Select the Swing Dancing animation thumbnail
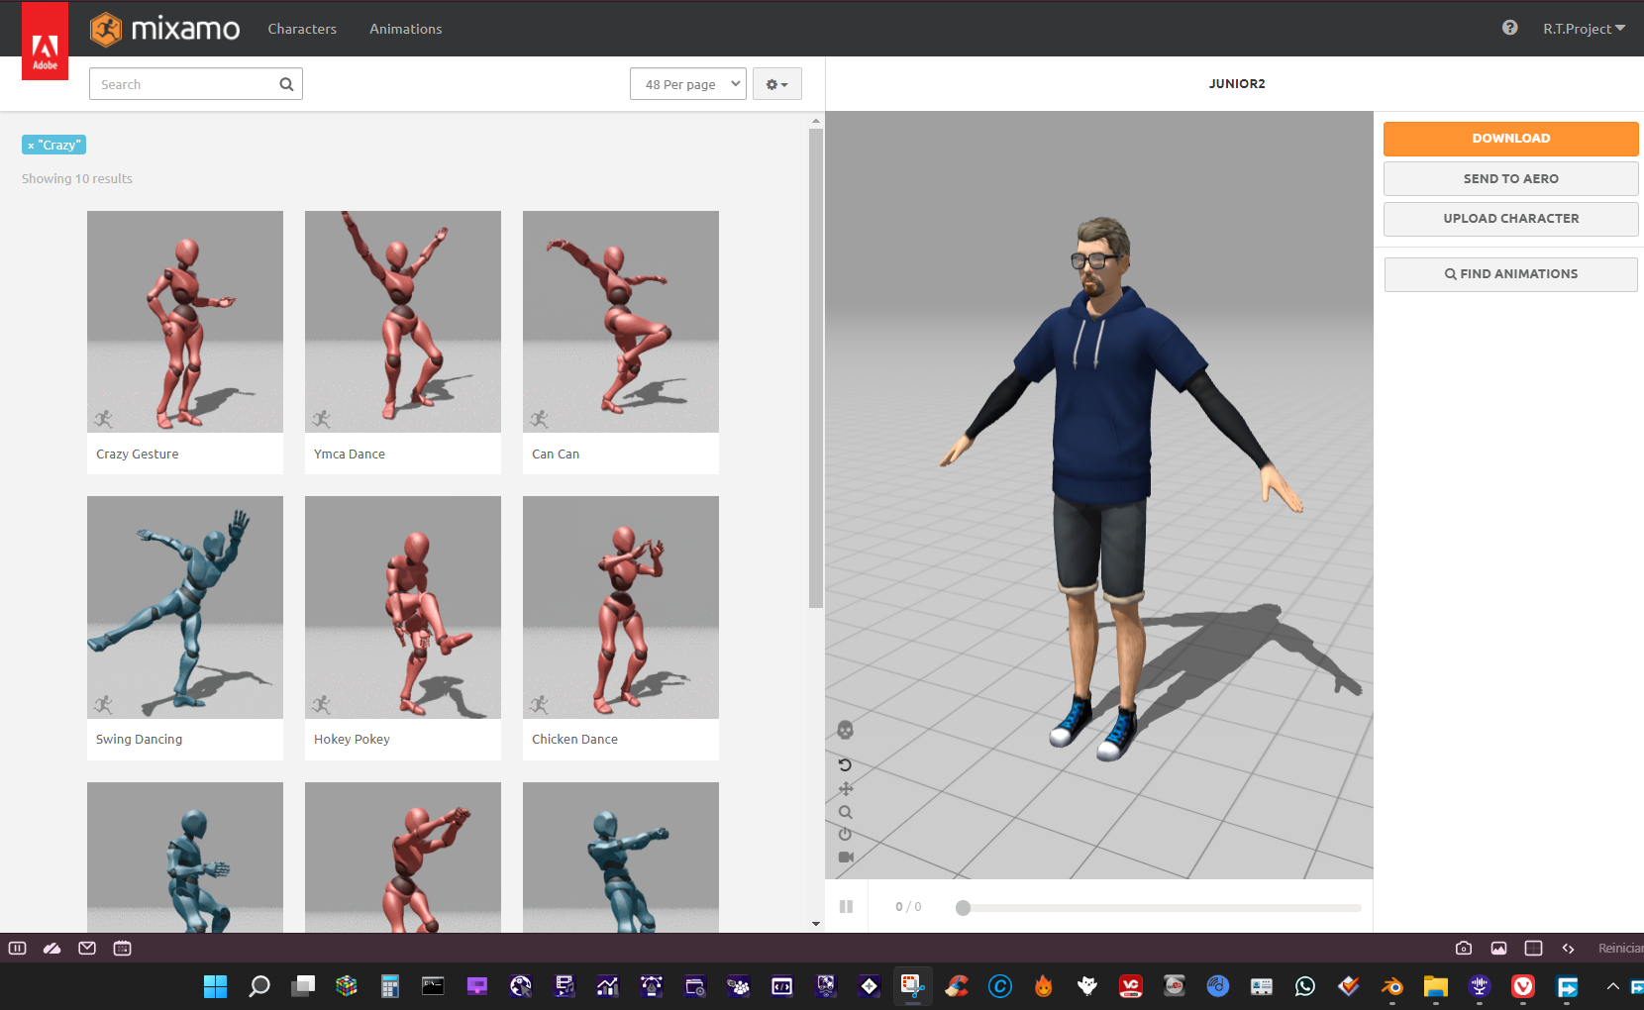The height and width of the screenshot is (1010, 1644). pyautogui.click(x=184, y=607)
